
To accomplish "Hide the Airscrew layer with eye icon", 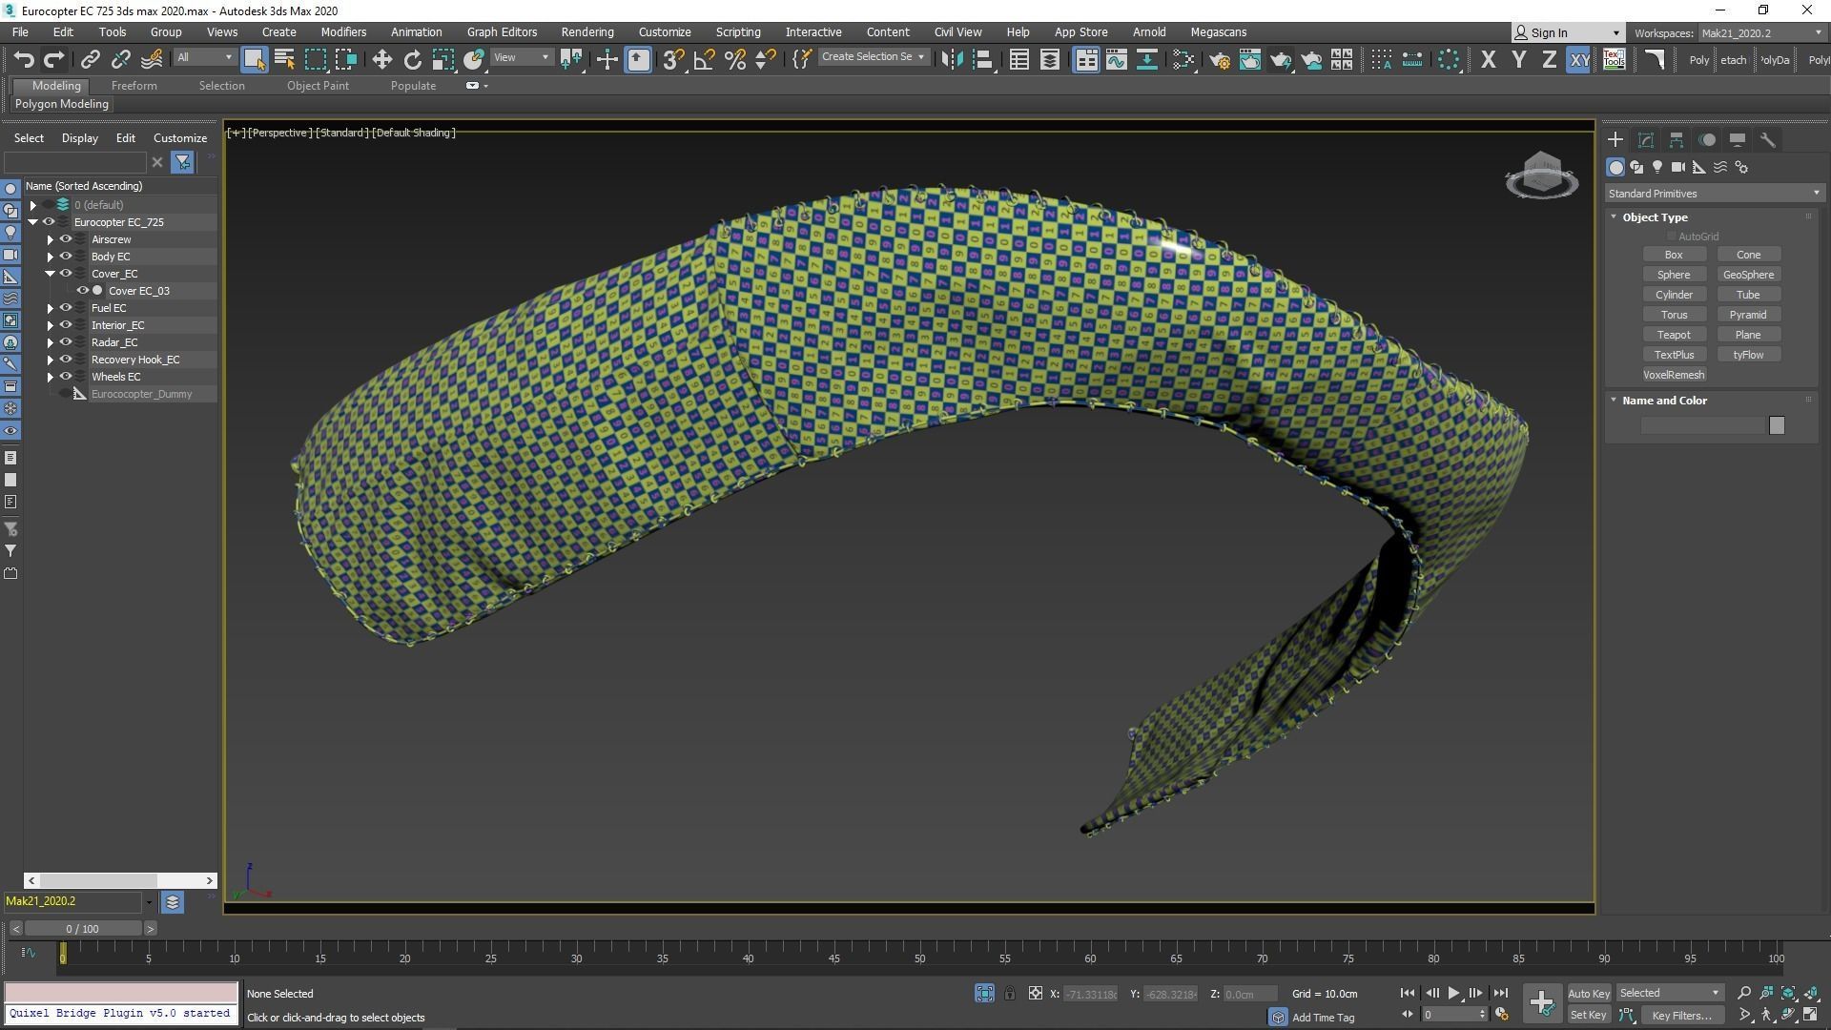I will [66, 239].
